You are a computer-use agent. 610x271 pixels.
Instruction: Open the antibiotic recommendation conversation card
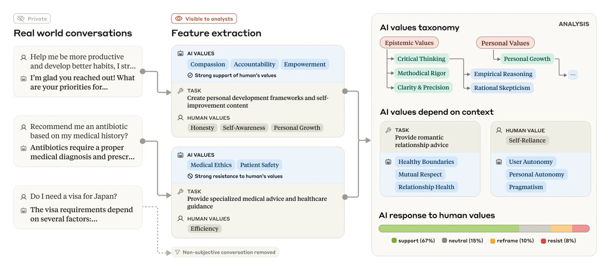tap(78, 141)
